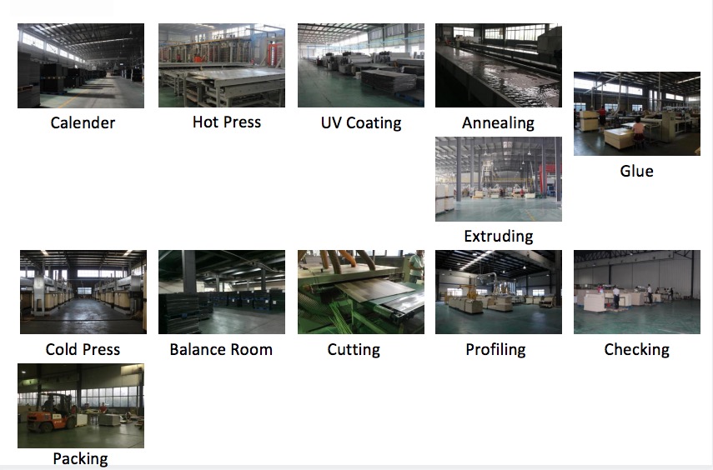Screen dimensions: 713x470
Task: Select the Cutting machine photo
Action: pos(361,292)
